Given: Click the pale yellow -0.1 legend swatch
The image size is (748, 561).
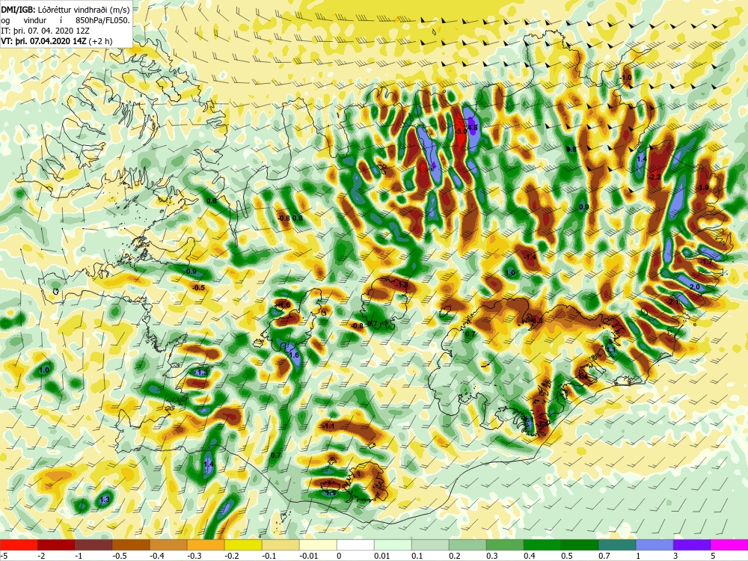Looking at the screenshot, I should click(x=280, y=545).
